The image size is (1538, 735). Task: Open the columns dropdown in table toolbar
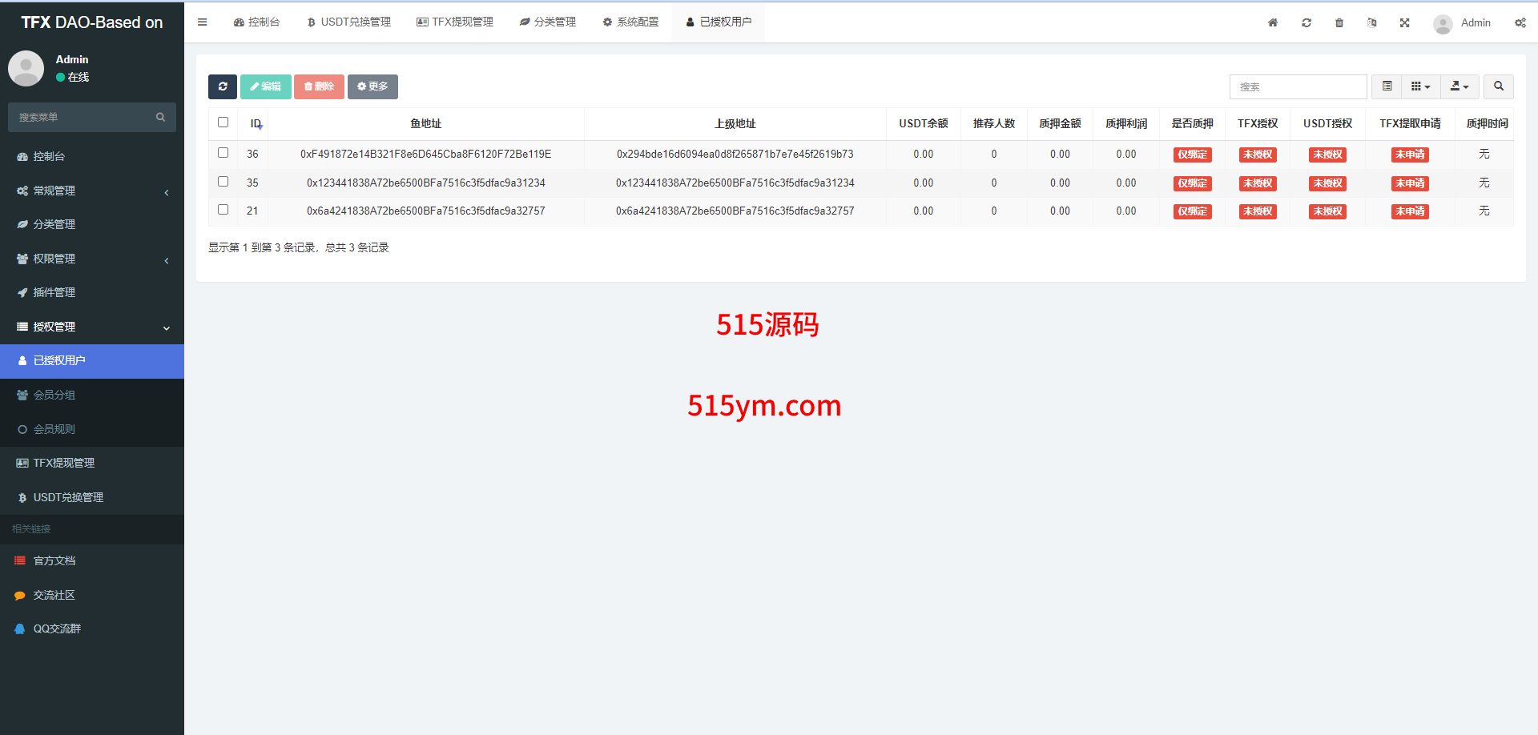click(1420, 86)
